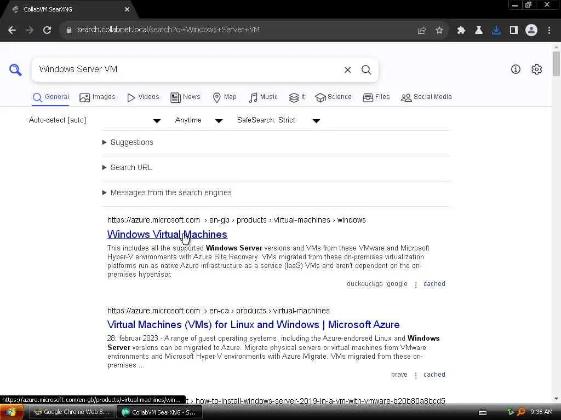Open the About info icon

pos(516,69)
